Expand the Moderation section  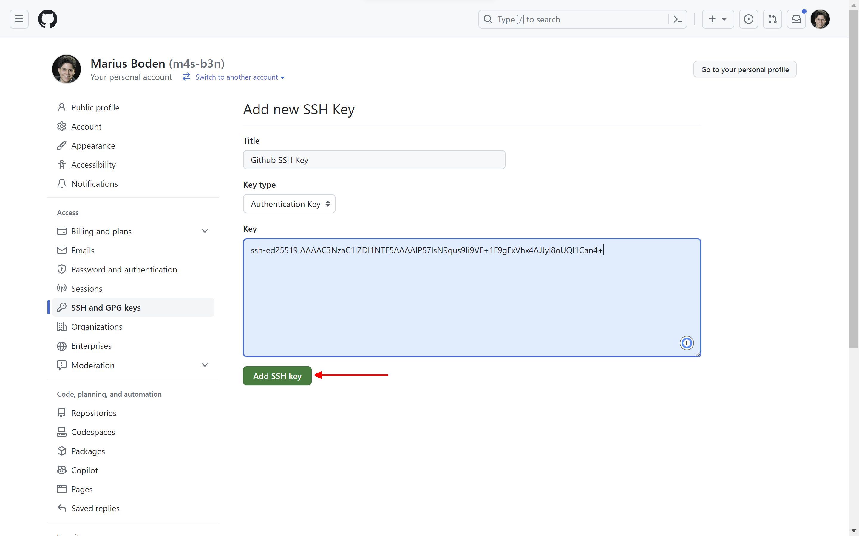click(x=204, y=365)
